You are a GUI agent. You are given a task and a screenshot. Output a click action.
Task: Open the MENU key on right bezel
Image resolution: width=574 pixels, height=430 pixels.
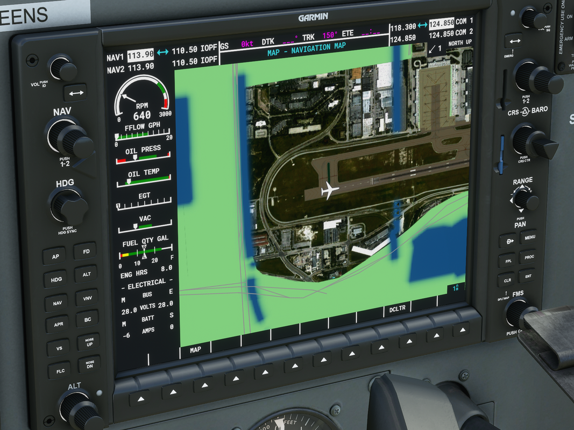(x=529, y=237)
